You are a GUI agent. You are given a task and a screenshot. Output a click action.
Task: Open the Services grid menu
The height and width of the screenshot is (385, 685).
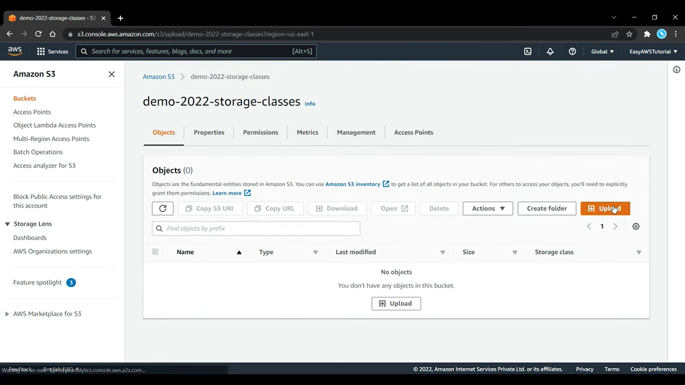point(53,51)
